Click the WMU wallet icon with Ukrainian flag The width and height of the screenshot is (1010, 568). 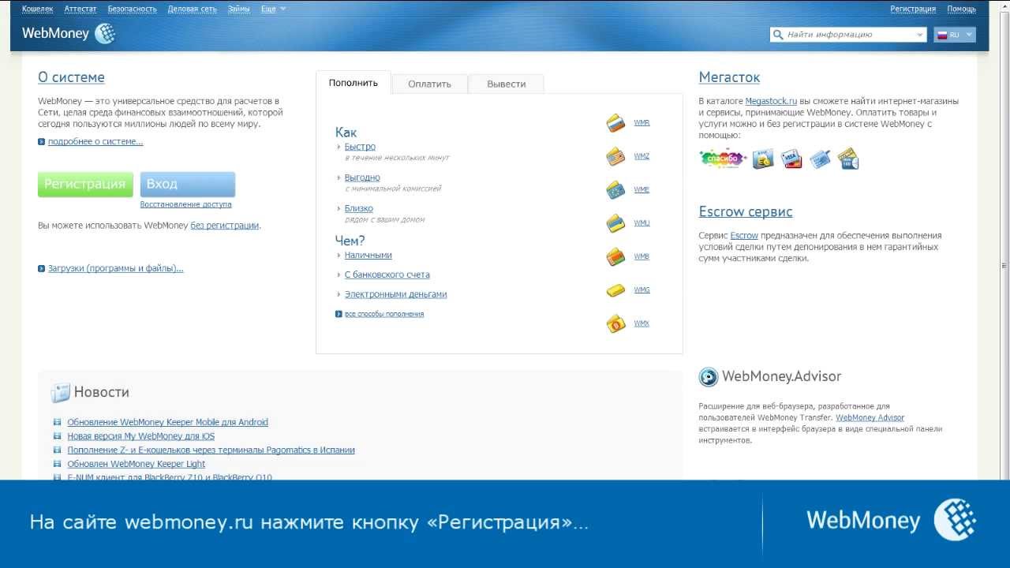(x=615, y=223)
